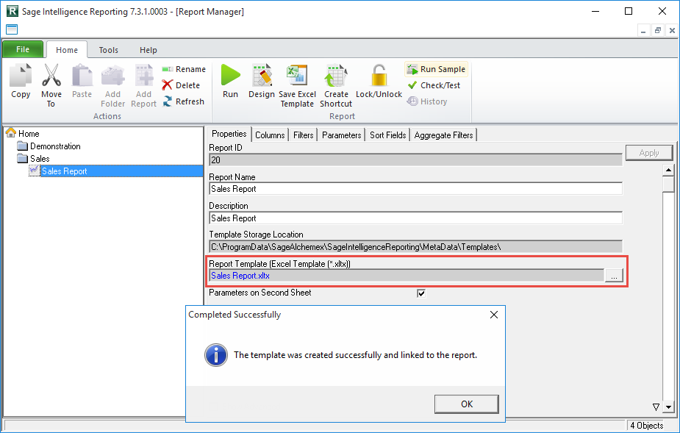This screenshot has width=680, height=433.
Task: Close the Completed Successfully dialog
Action: point(493,315)
